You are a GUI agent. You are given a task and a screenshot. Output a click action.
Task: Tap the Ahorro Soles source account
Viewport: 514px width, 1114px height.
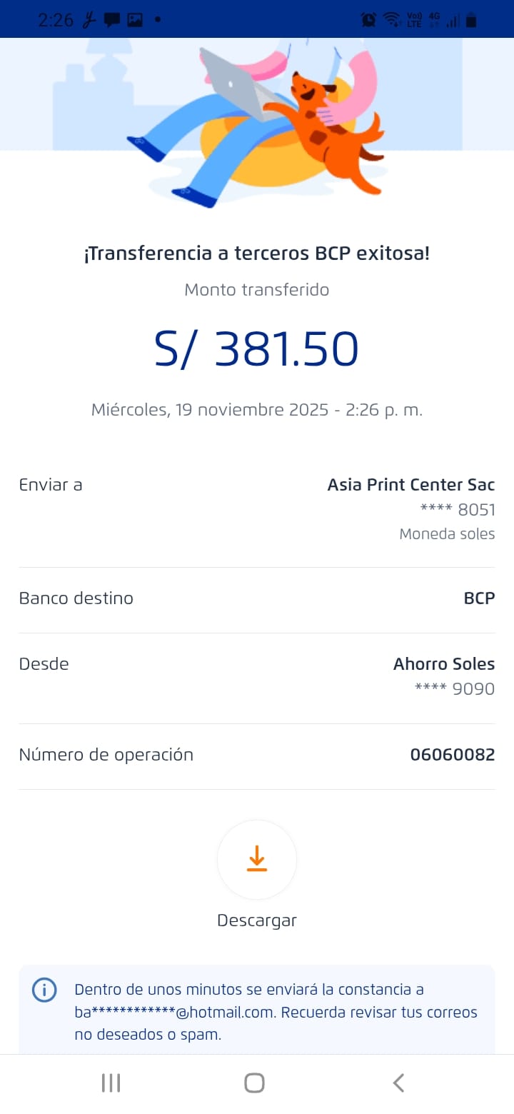pos(443,664)
